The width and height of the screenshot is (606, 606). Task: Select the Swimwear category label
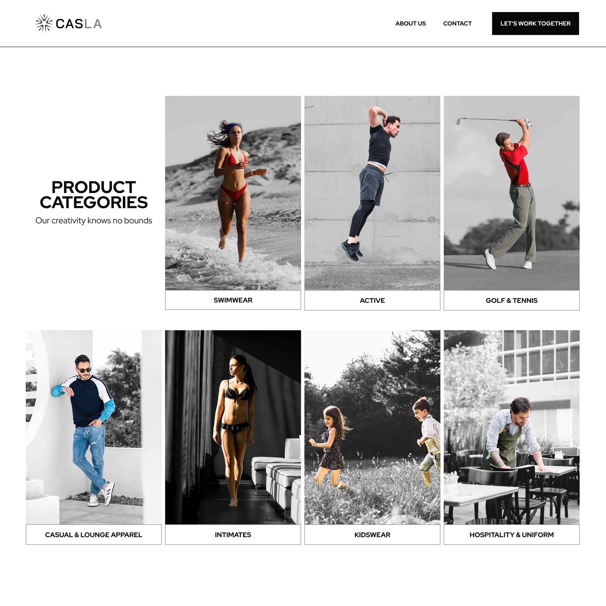233,300
